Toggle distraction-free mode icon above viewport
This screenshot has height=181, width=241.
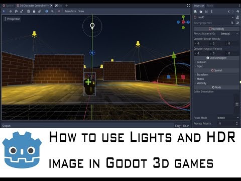188,6
